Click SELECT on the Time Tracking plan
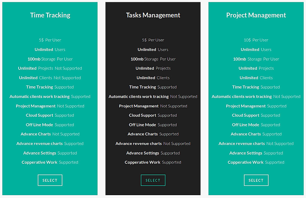 pos(50,180)
